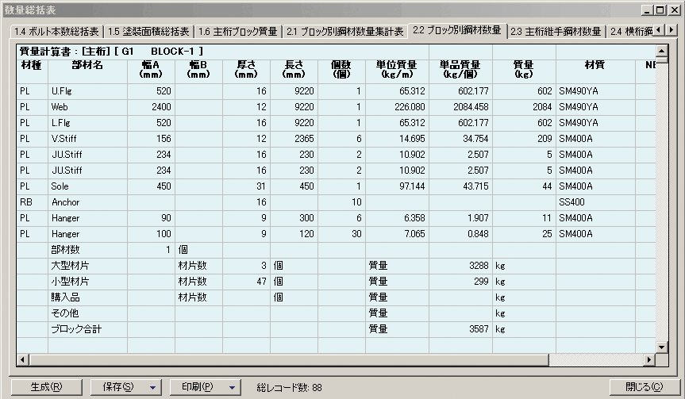Click the 総レコード数: 88 status text
Screen dimensions: 685x399
point(289,388)
